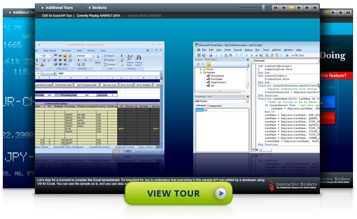This screenshot has width=357, height=219.
Task: Rewind the front tour player
Action: pyautogui.click(x=283, y=8)
